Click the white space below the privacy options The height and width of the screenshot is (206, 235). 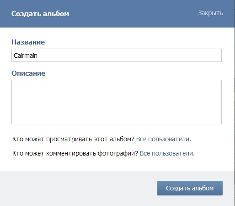click(x=117, y=164)
